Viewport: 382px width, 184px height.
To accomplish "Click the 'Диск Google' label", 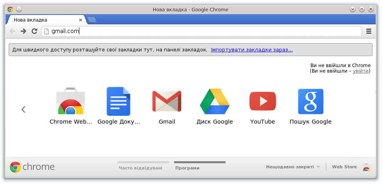I will pos(215,122).
